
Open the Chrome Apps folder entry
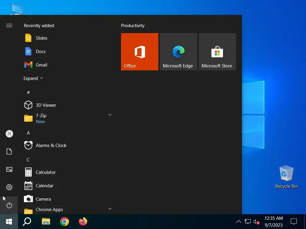click(68, 210)
